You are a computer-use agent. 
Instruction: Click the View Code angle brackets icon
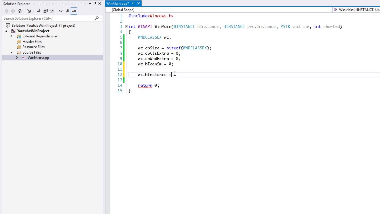[61, 11]
